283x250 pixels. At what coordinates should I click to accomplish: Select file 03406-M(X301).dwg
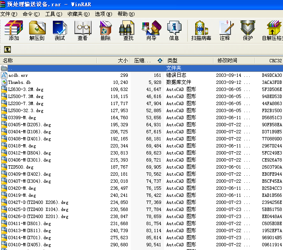(30, 160)
